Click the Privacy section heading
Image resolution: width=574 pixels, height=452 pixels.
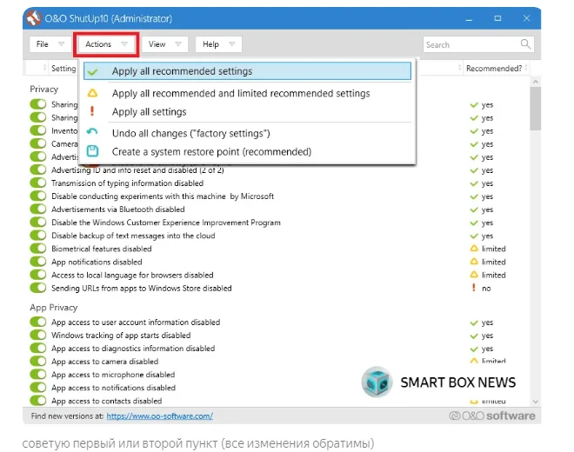coord(44,89)
